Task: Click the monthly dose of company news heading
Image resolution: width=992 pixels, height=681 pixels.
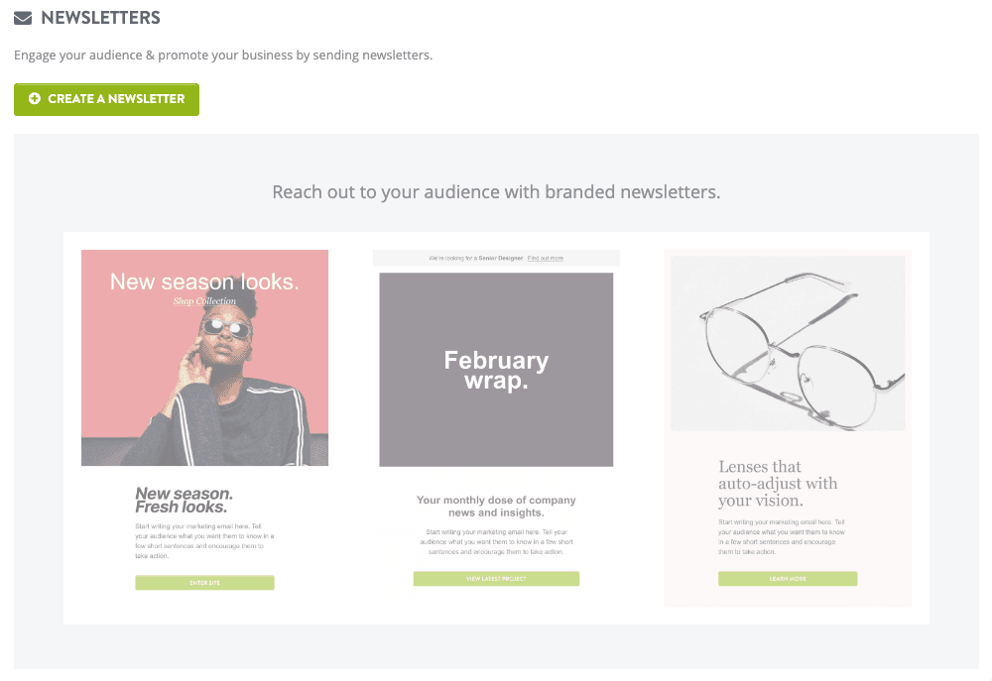Action: tap(496, 507)
